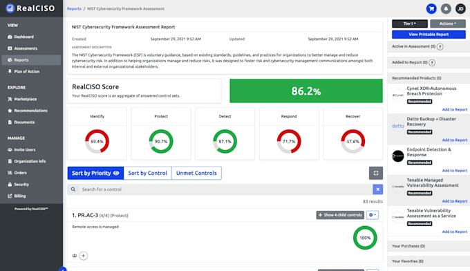Click the collapse view icon button
This screenshot has height=271, width=470.
point(376,173)
